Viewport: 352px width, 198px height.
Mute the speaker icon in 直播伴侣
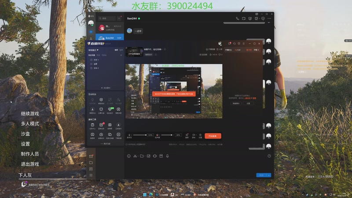[x=157, y=135]
